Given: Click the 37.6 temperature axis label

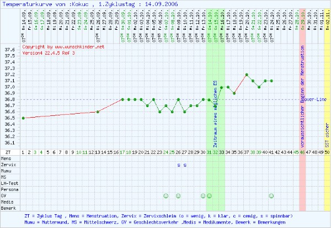Looking at the screenshot, I should click(x=9, y=50).
